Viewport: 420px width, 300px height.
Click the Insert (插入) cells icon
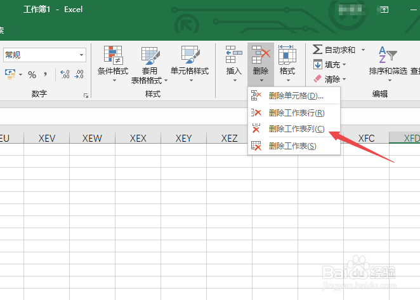pos(234,55)
